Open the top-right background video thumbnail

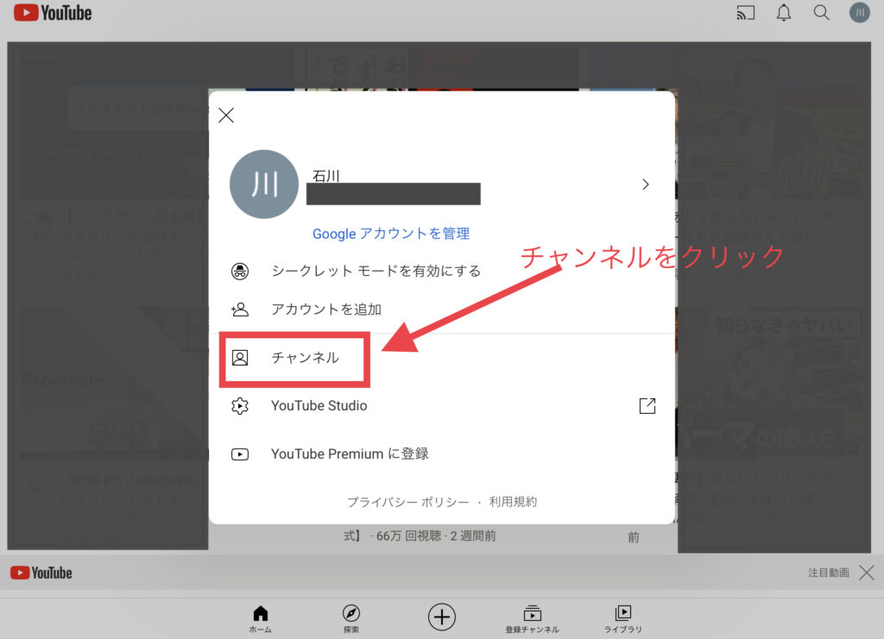pos(770,124)
